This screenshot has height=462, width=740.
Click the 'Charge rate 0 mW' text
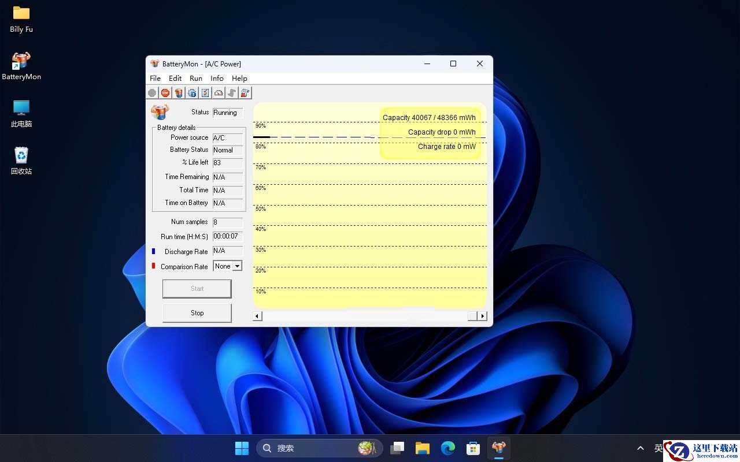click(x=447, y=147)
